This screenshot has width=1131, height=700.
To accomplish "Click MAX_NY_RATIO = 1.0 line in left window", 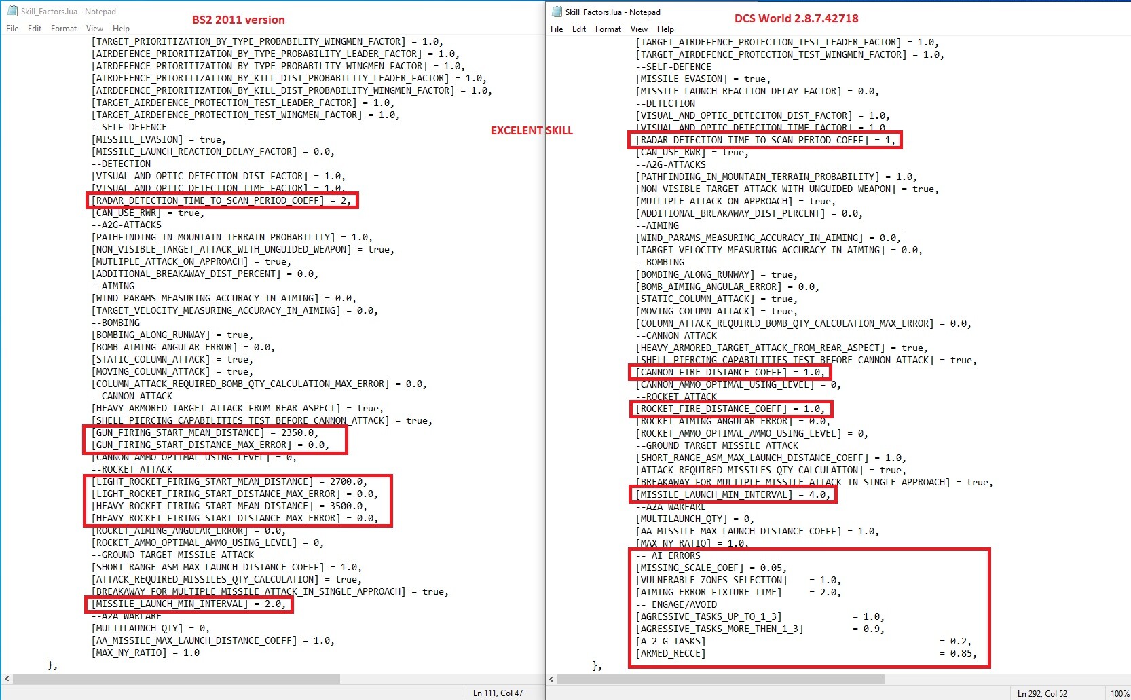I will click(x=146, y=652).
